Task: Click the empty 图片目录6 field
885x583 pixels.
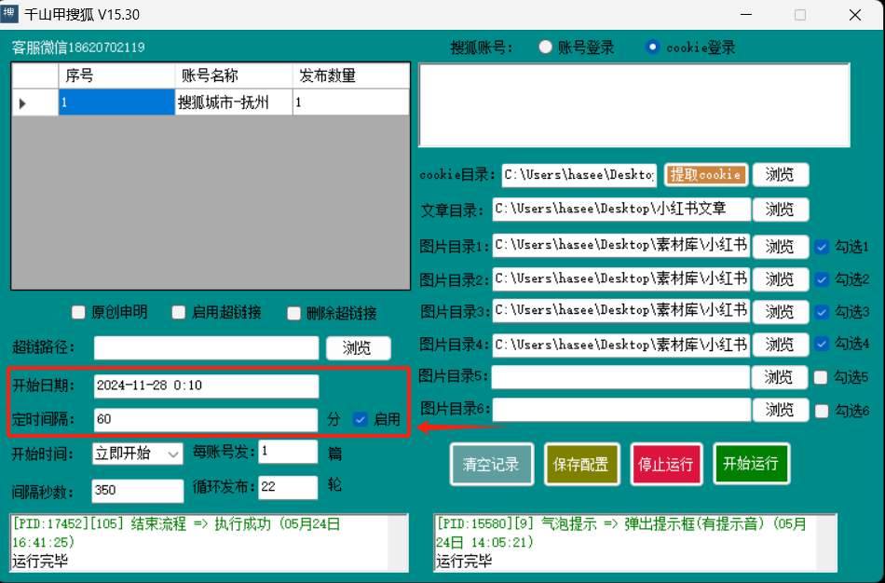Action: 621,410
